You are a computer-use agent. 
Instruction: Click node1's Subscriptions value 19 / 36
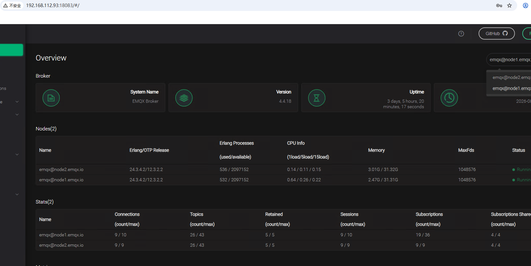point(423,235)
